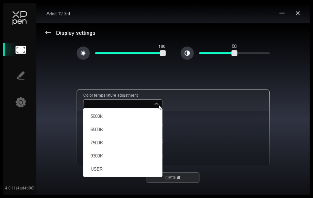This screenshot has height=198, width=313.
Task: Click the color temperature combo box field
Action: (x=123, y=104)
